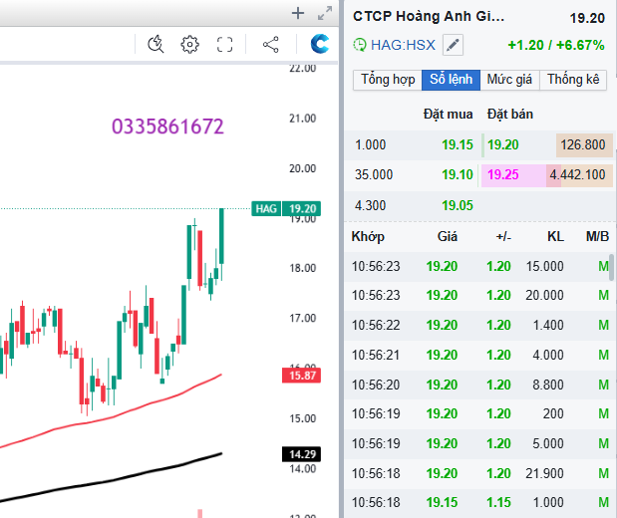
Task: Select the trade row with volume 15.000
Action: point(478,266)
